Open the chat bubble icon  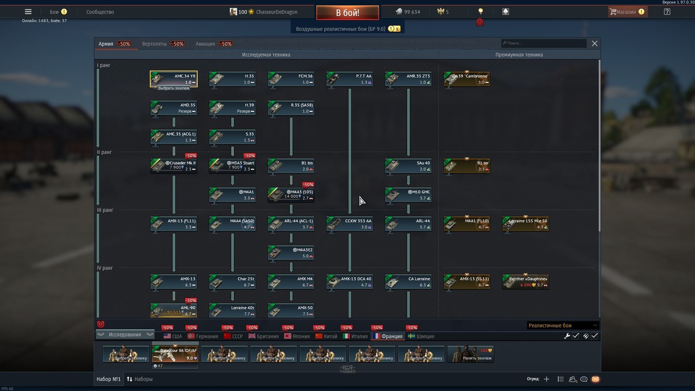(x=584, y=379)
